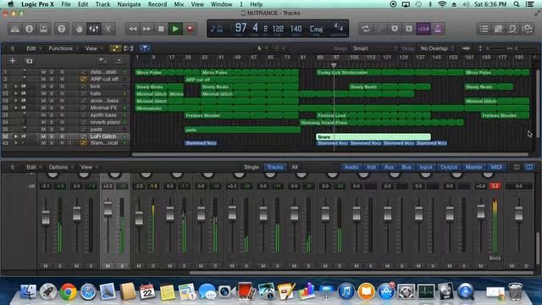Open the Note Pads button

click(499, 29)
